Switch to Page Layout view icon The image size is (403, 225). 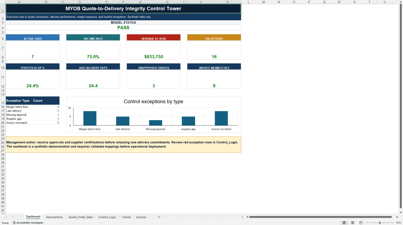(x=353, y=223)
